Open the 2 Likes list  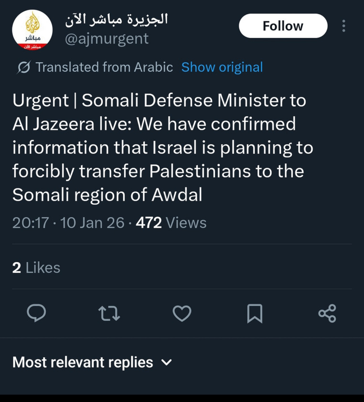tap(36, 268)
